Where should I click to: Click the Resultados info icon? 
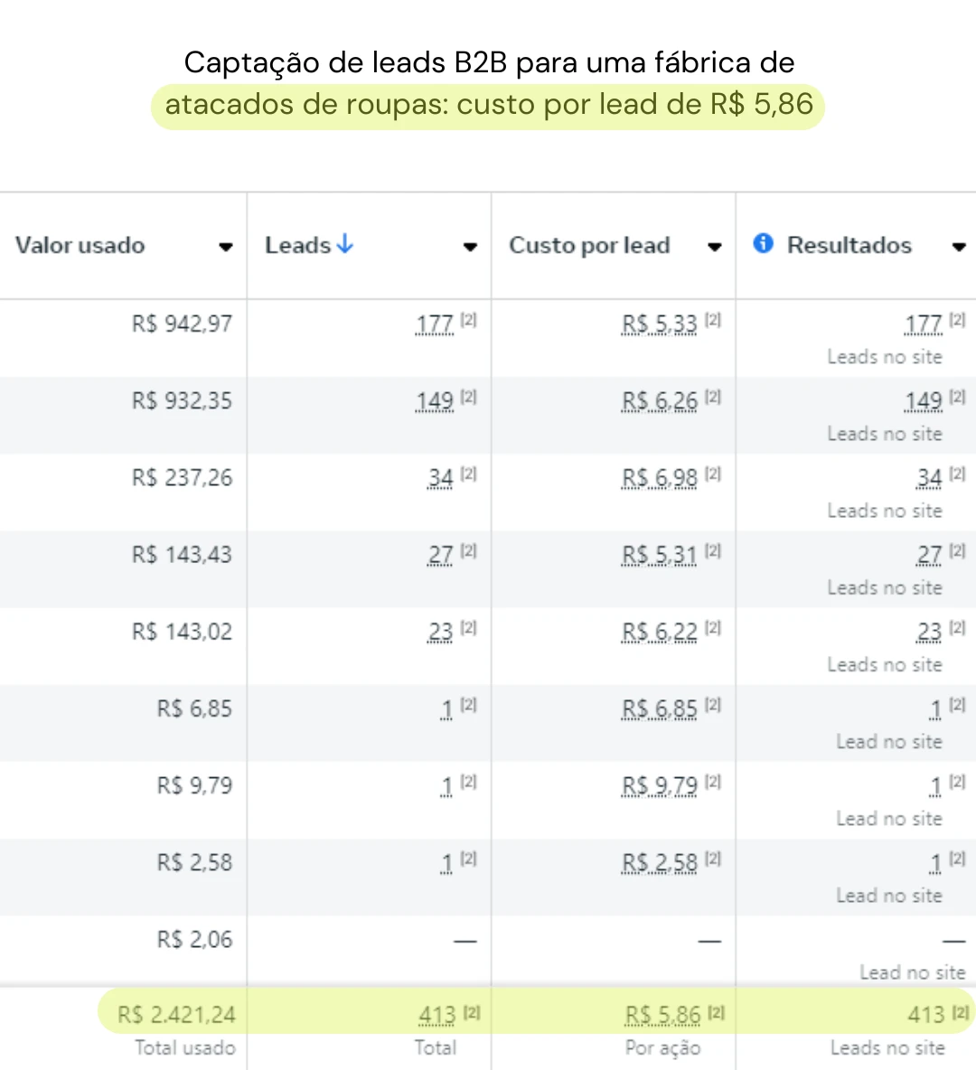[763, 243]
